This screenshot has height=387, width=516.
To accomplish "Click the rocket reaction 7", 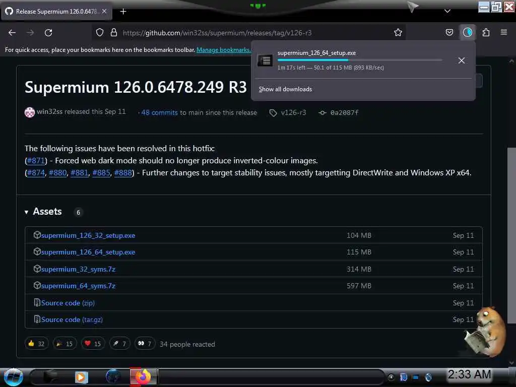I will pyautogui.click(x=120, y=344).
